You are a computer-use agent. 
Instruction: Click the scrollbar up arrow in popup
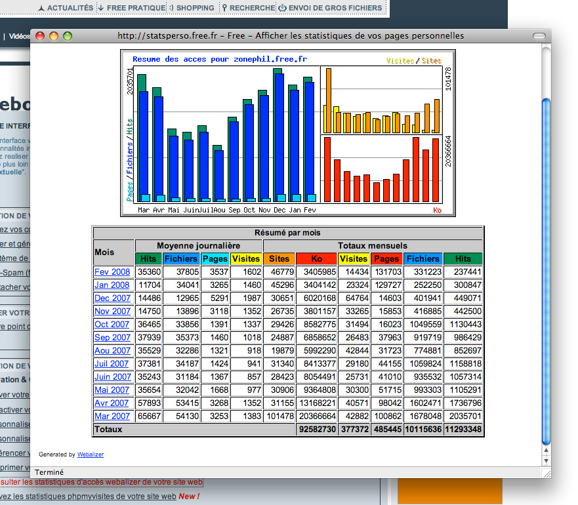(x=547, y=451)
